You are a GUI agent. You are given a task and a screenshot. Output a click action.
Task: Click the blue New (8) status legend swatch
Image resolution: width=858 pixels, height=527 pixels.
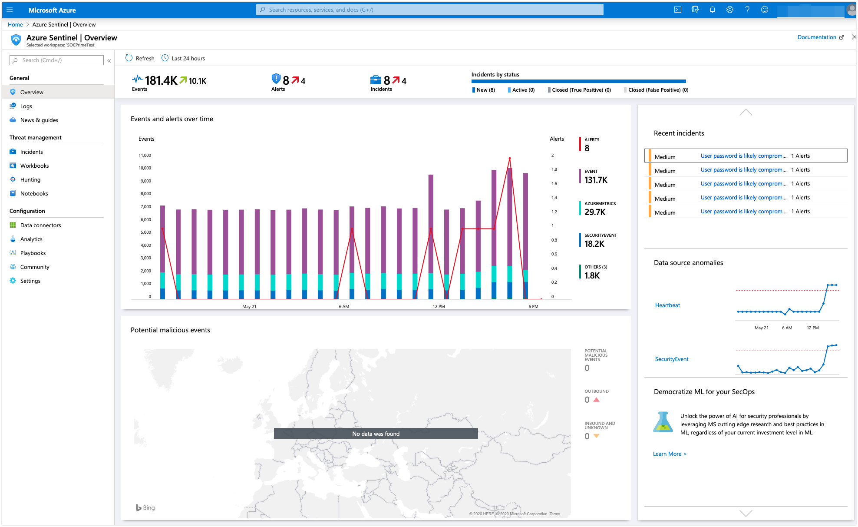pos(474,90)
